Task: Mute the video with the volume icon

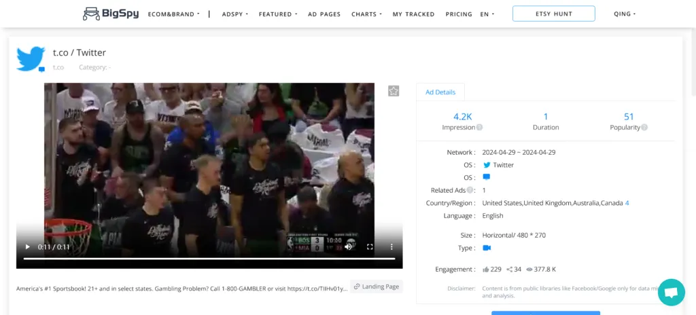Action: 348,247
